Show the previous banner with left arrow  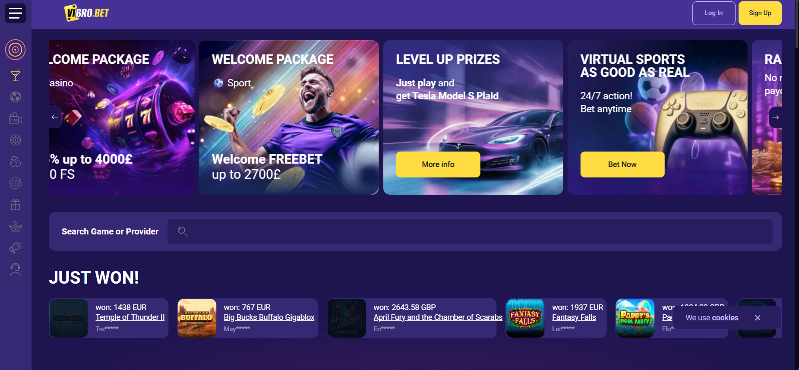pyautogui.click(x=55, y=117)
